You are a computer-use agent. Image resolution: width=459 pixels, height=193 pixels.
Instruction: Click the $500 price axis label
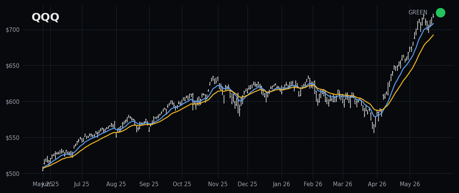coord(12,174)
